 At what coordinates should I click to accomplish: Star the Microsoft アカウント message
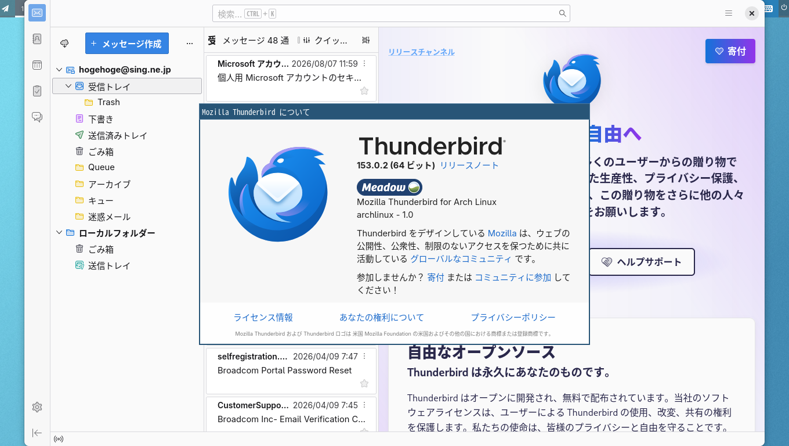pos(364,91)
